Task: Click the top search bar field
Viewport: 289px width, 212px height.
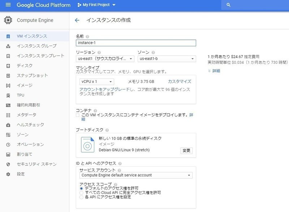Action: 255,5
